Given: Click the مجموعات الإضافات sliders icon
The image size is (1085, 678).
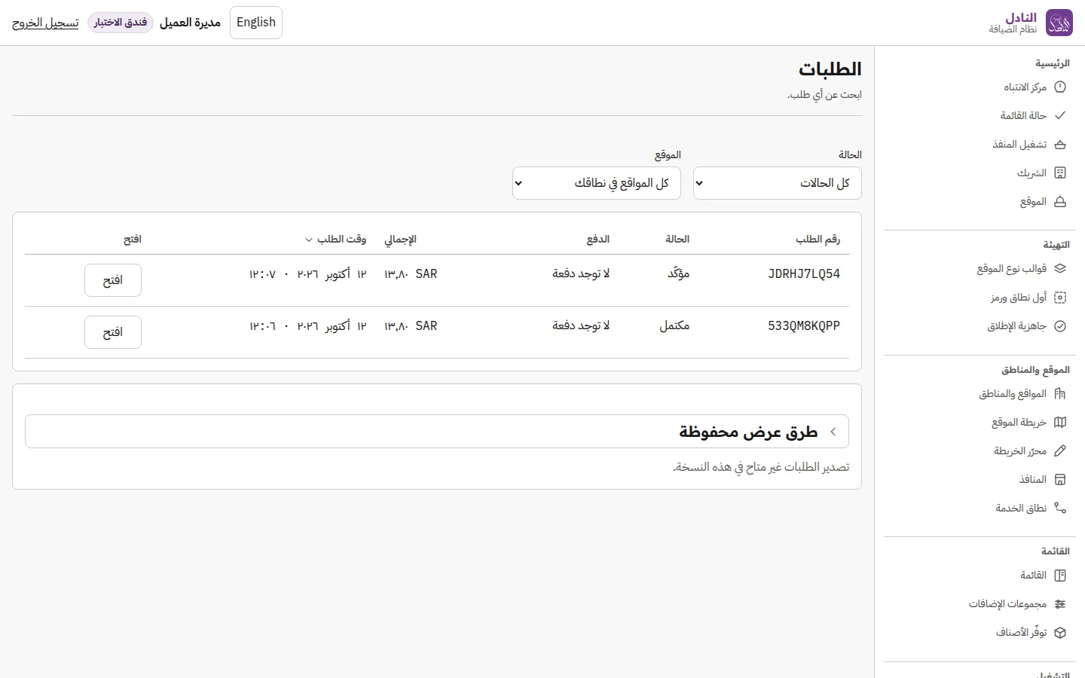Looking at the screenshot, I should coord(1060,604).
